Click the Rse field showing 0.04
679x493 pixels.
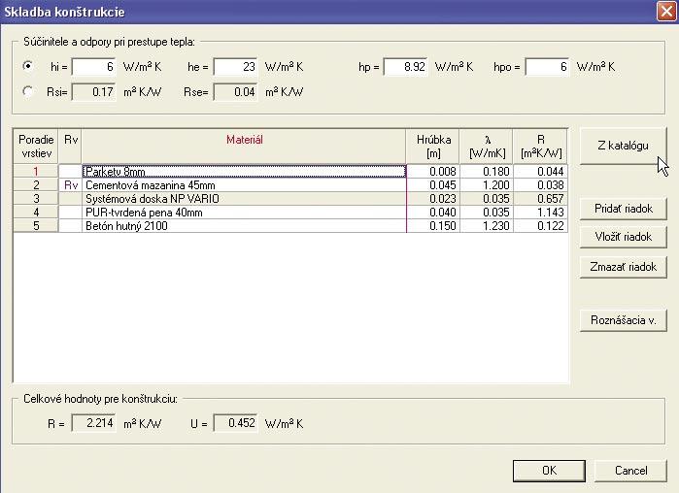[236, 92]
